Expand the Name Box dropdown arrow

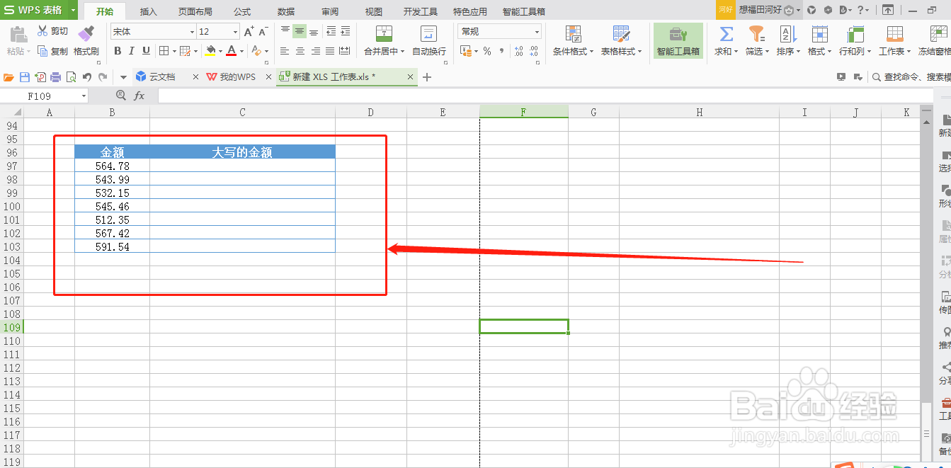point(84,96)
